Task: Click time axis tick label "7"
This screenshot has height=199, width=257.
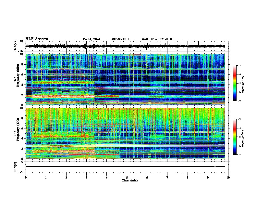Action: [167, 178]
